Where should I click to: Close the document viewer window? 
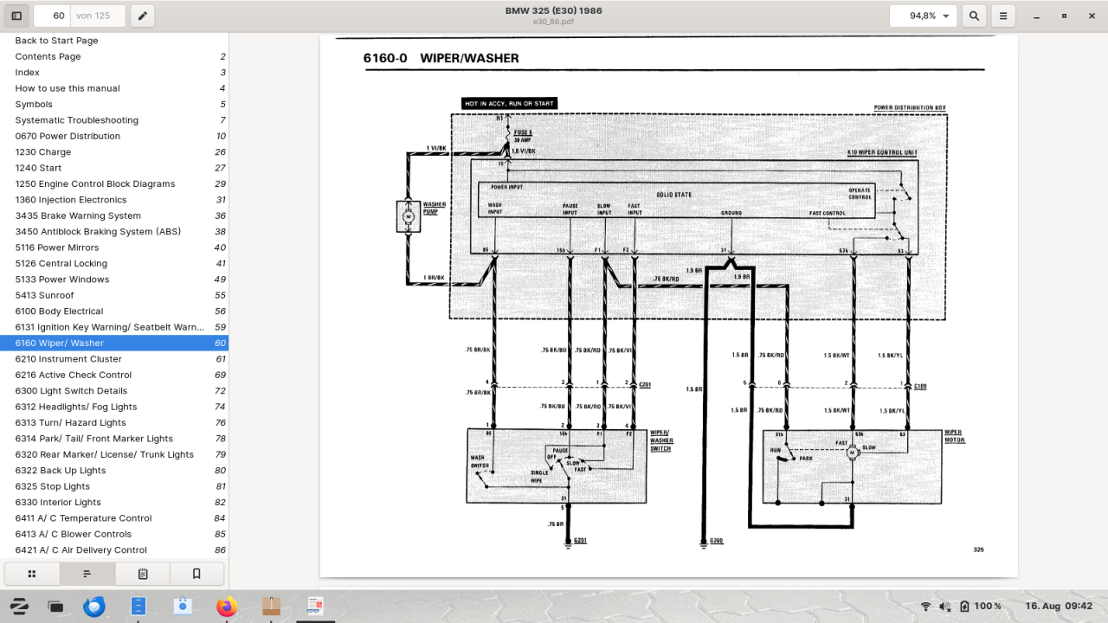(x=1090, y=16)
